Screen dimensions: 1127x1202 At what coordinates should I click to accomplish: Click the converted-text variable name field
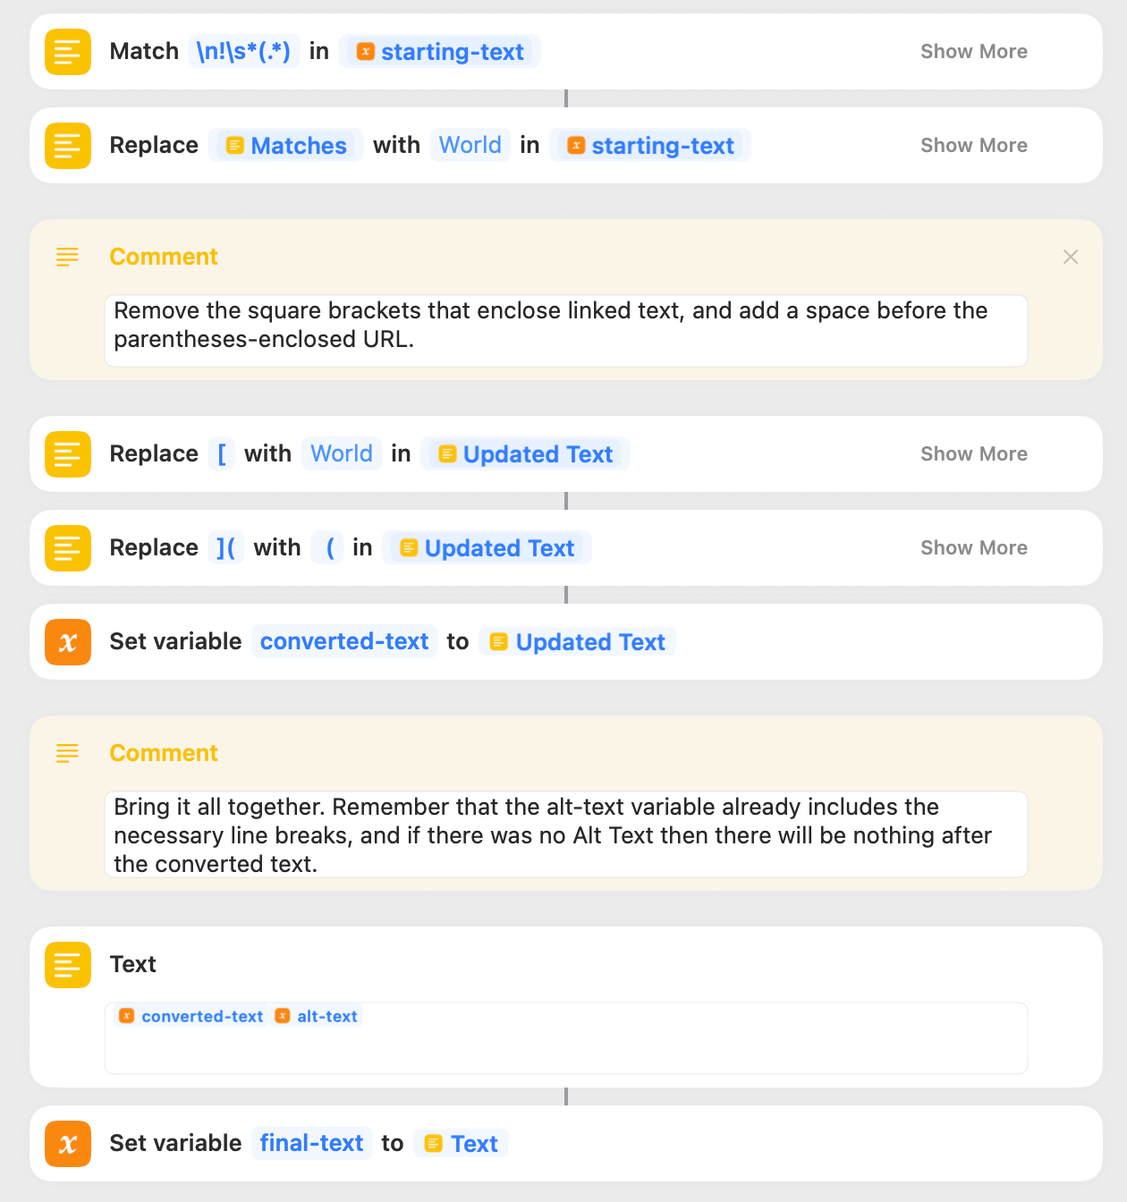[x=344, y=642]
